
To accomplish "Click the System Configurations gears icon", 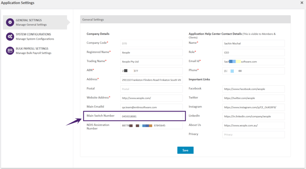I will click(10, 37).
